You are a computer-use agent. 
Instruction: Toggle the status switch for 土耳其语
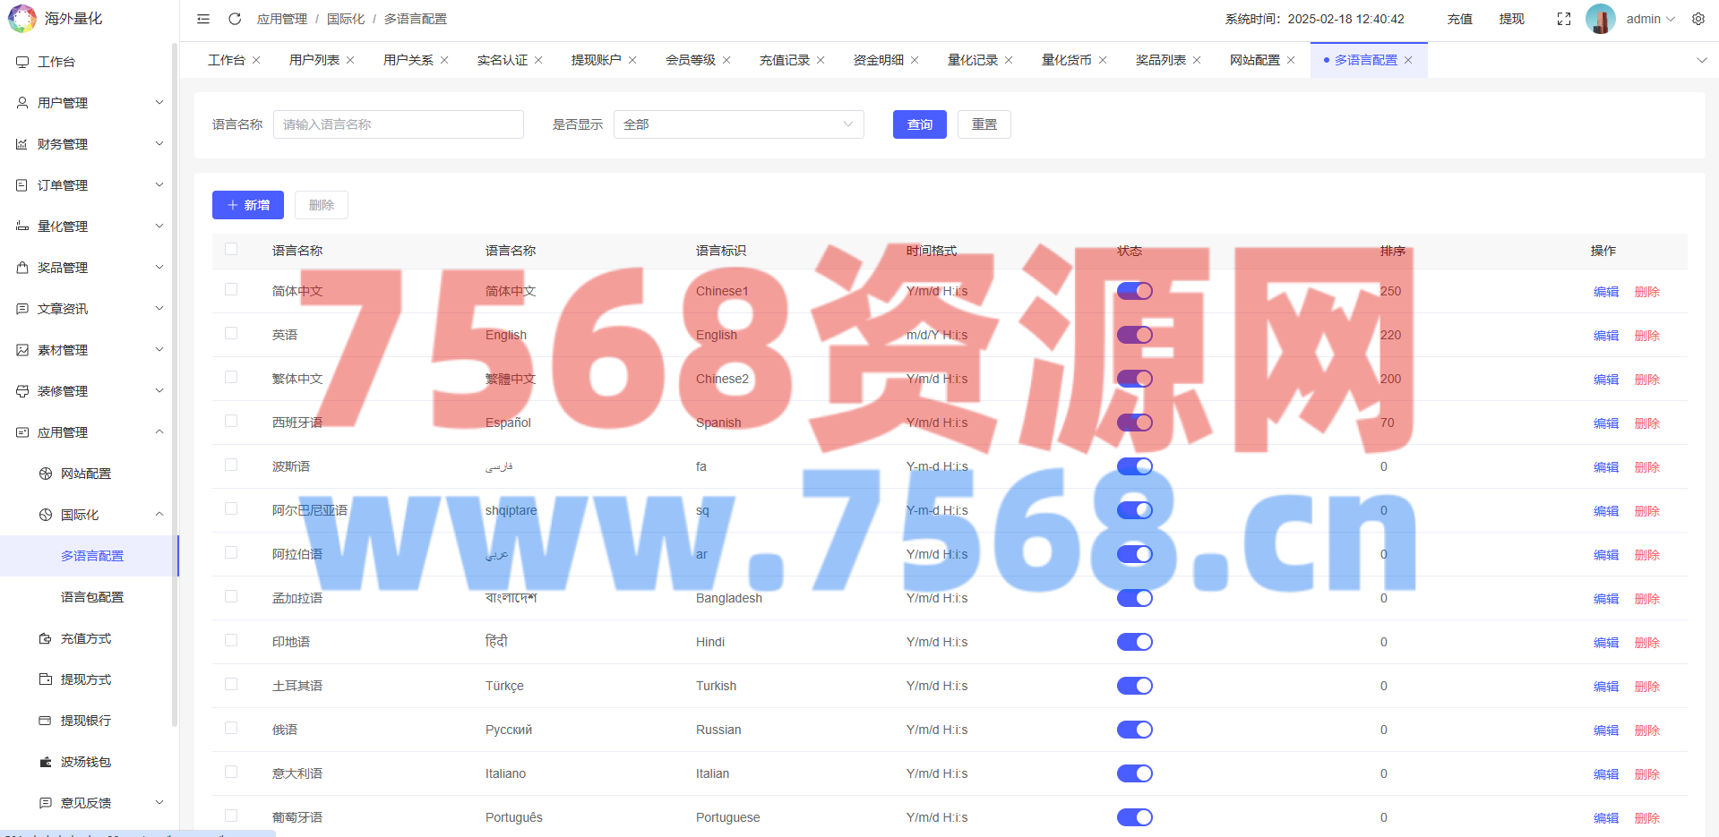tap(1134, 686)
